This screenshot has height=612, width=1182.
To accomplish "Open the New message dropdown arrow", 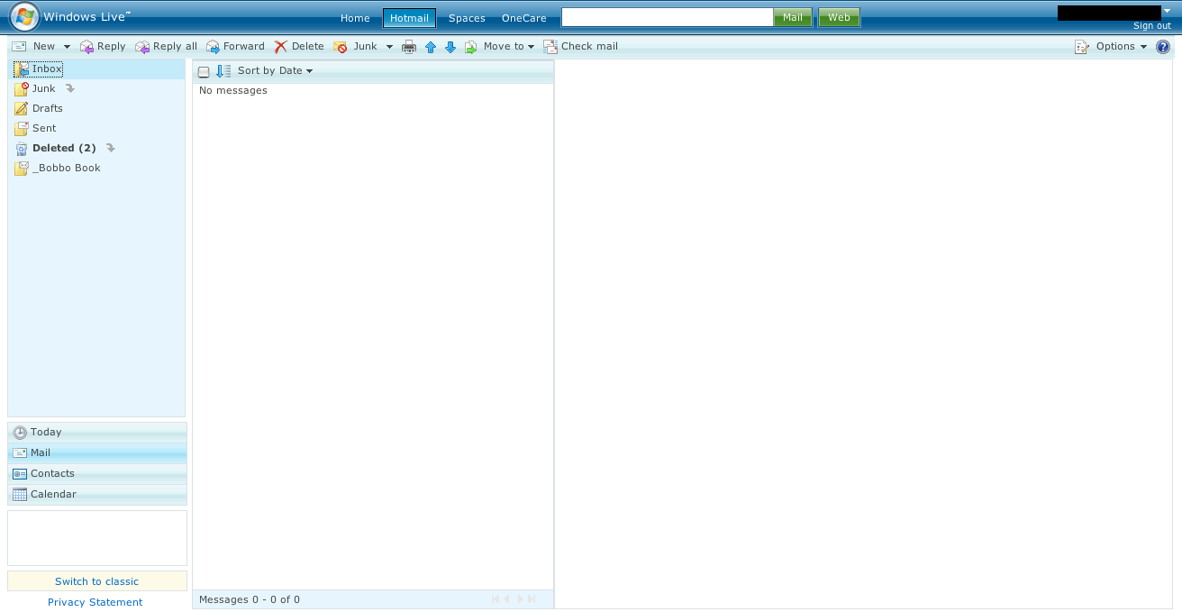I will click(67, 46).
